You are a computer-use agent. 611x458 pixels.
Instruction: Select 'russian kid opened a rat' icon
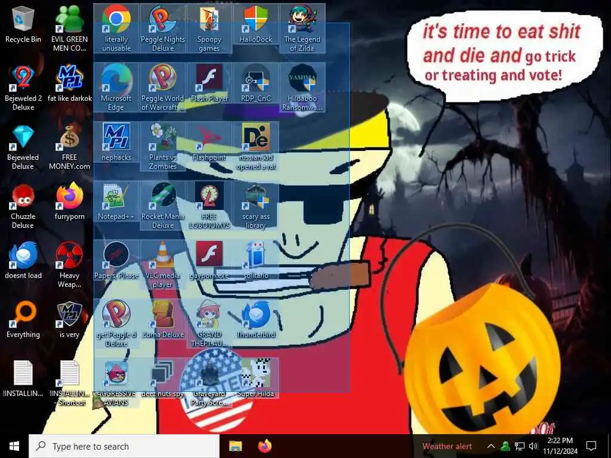point(255,147)
